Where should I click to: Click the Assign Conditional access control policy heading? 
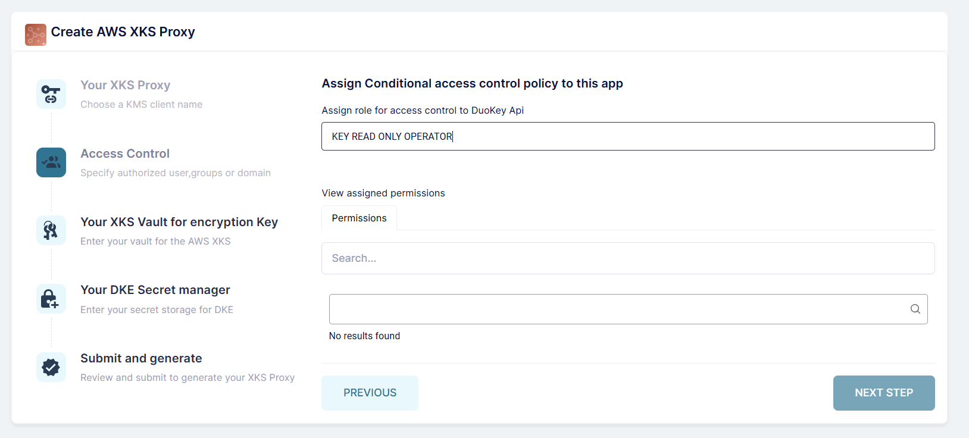pyautogui.click(x=473, y=83)
